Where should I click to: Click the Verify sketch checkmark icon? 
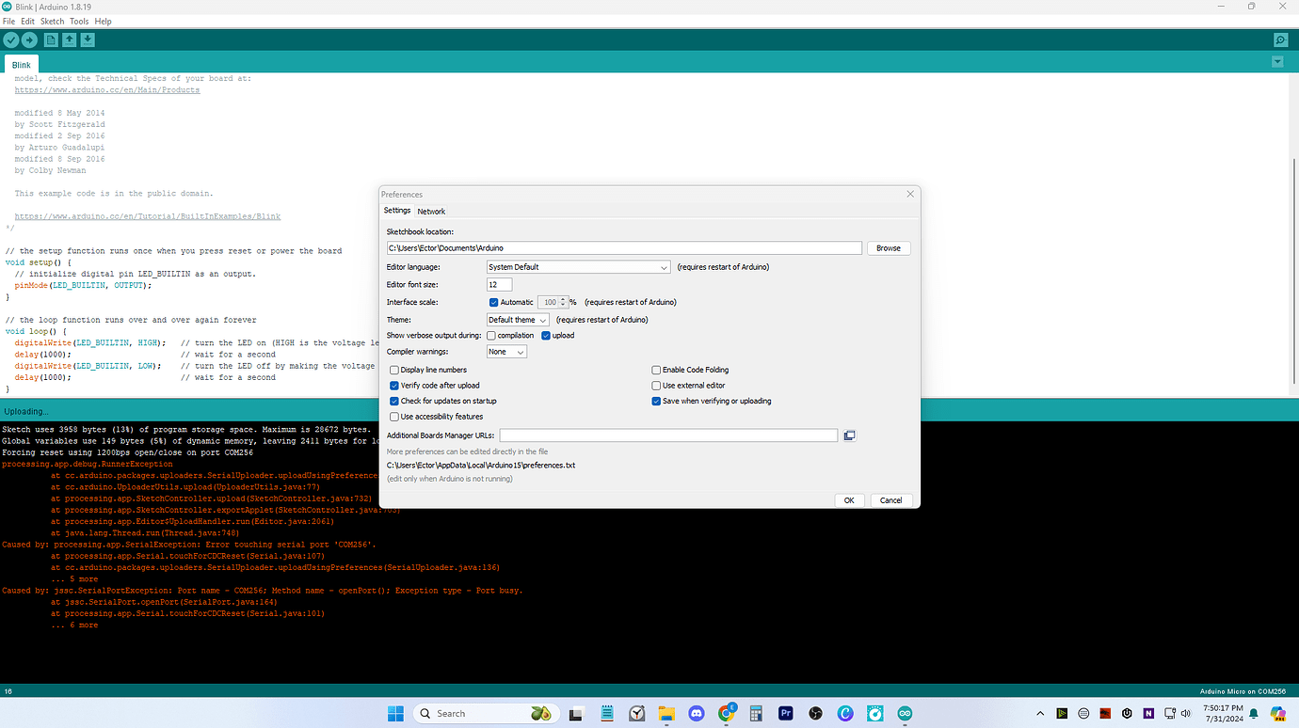[11, 40]
